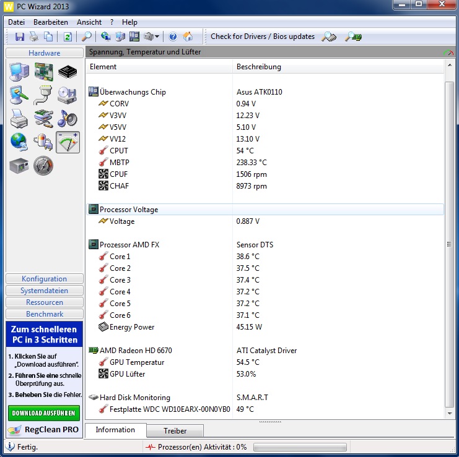The width and height of the screenshot is (459, 457).
Task: Click the Print toolbar icon
Action: point(34,37)
